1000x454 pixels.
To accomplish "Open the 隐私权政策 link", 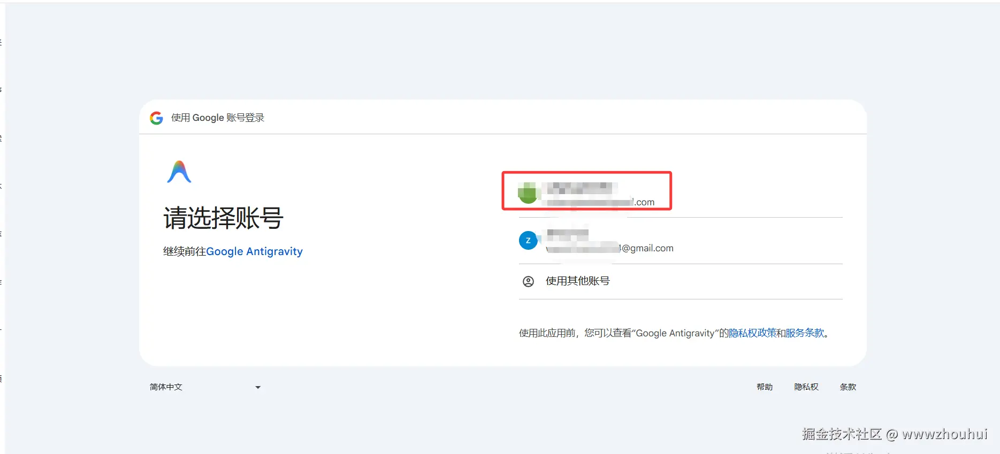I will (752, 333).
